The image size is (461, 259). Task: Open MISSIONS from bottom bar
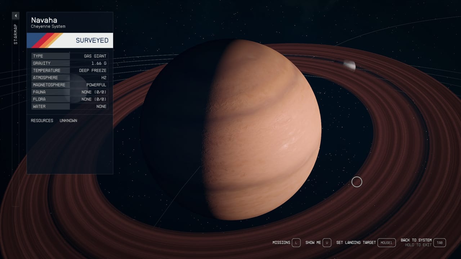pyautogui.click(x=281, y=243)
